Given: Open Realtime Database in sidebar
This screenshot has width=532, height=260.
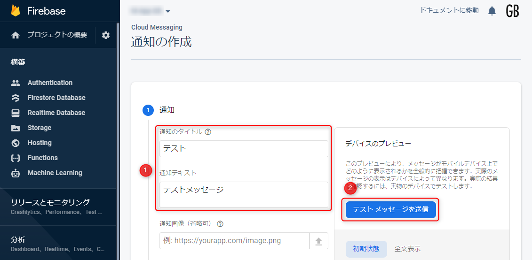Looking at the screenshot, I should [56, 113].
